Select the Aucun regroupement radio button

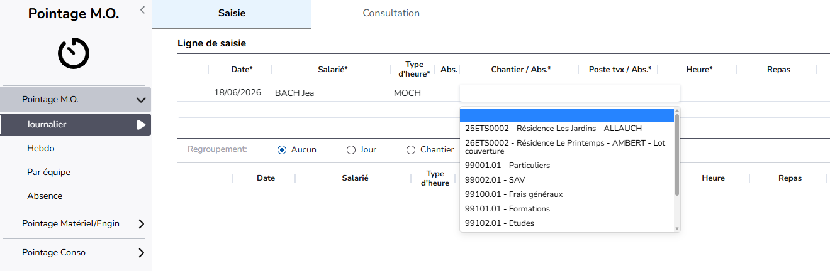click(282, 150)
